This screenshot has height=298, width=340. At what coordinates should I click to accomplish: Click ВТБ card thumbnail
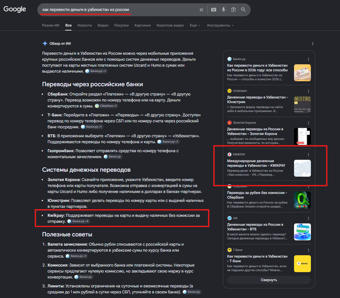(x=302, y=232)
